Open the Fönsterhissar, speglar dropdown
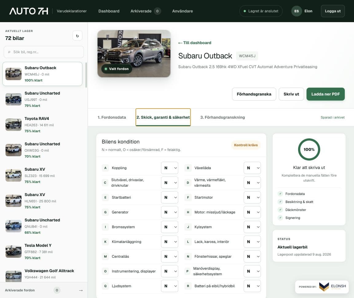 252,256
